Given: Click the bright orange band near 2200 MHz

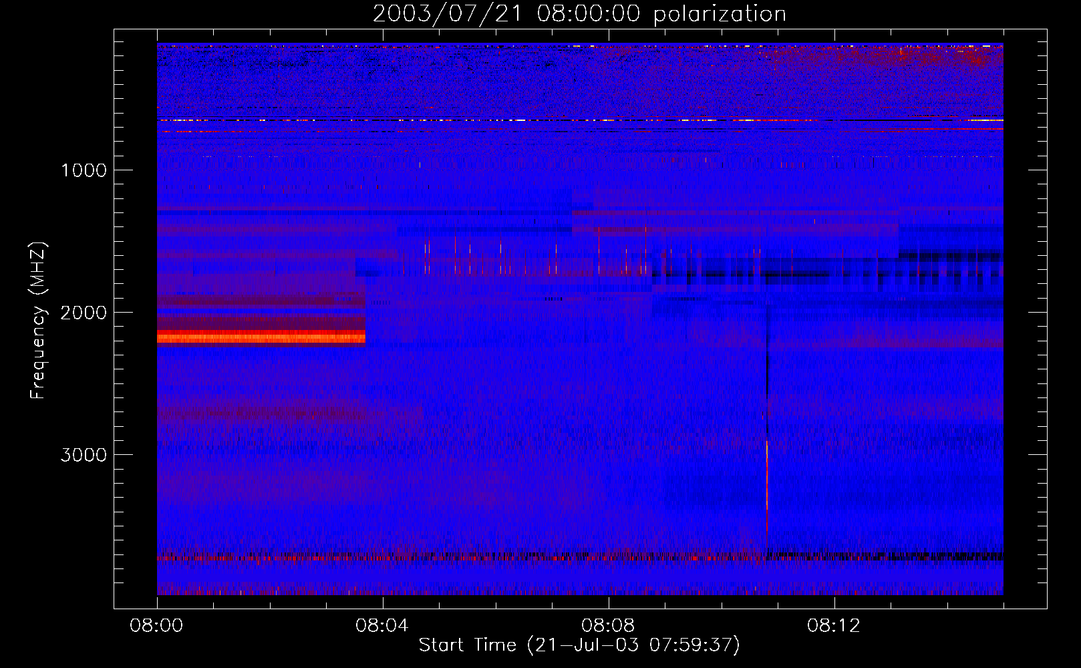Looking at the screenshot, I should 261,336.
